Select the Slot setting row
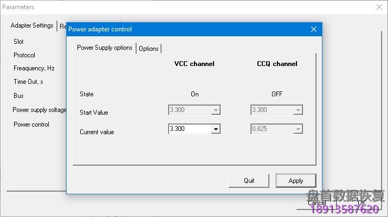This screenshot has height=217, width=388. click(x=19, y=42)
